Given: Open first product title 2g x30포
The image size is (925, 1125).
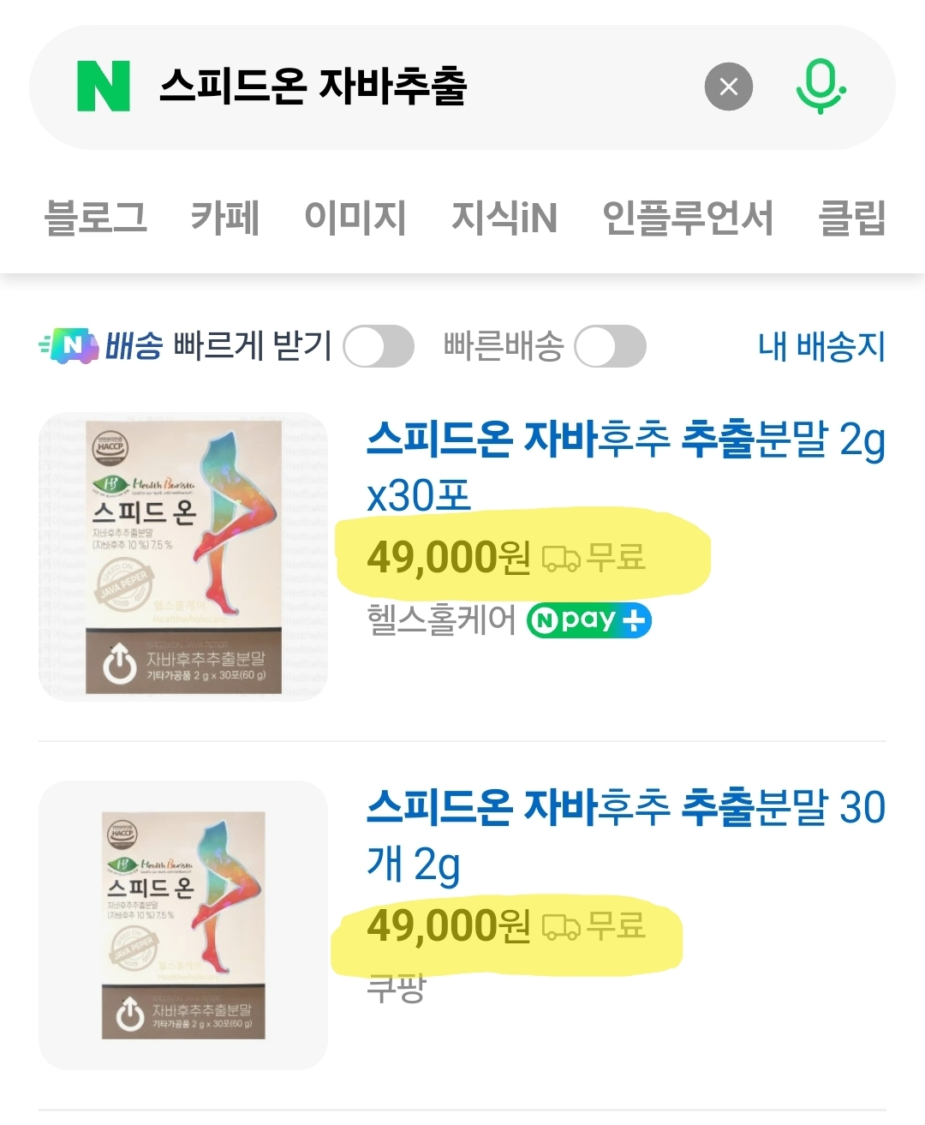Looking at the screenshot, I should [x=626, y=467].
